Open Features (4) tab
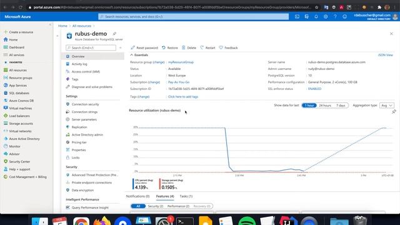 (x=165, y=196)
